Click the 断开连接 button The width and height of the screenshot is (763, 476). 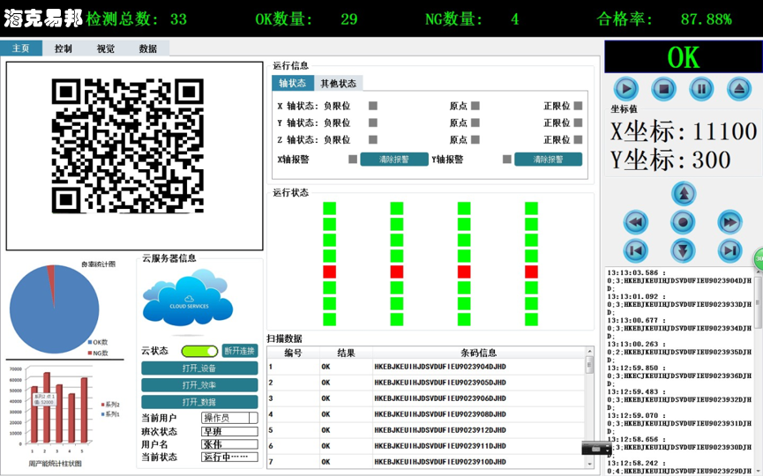(240, 351)
